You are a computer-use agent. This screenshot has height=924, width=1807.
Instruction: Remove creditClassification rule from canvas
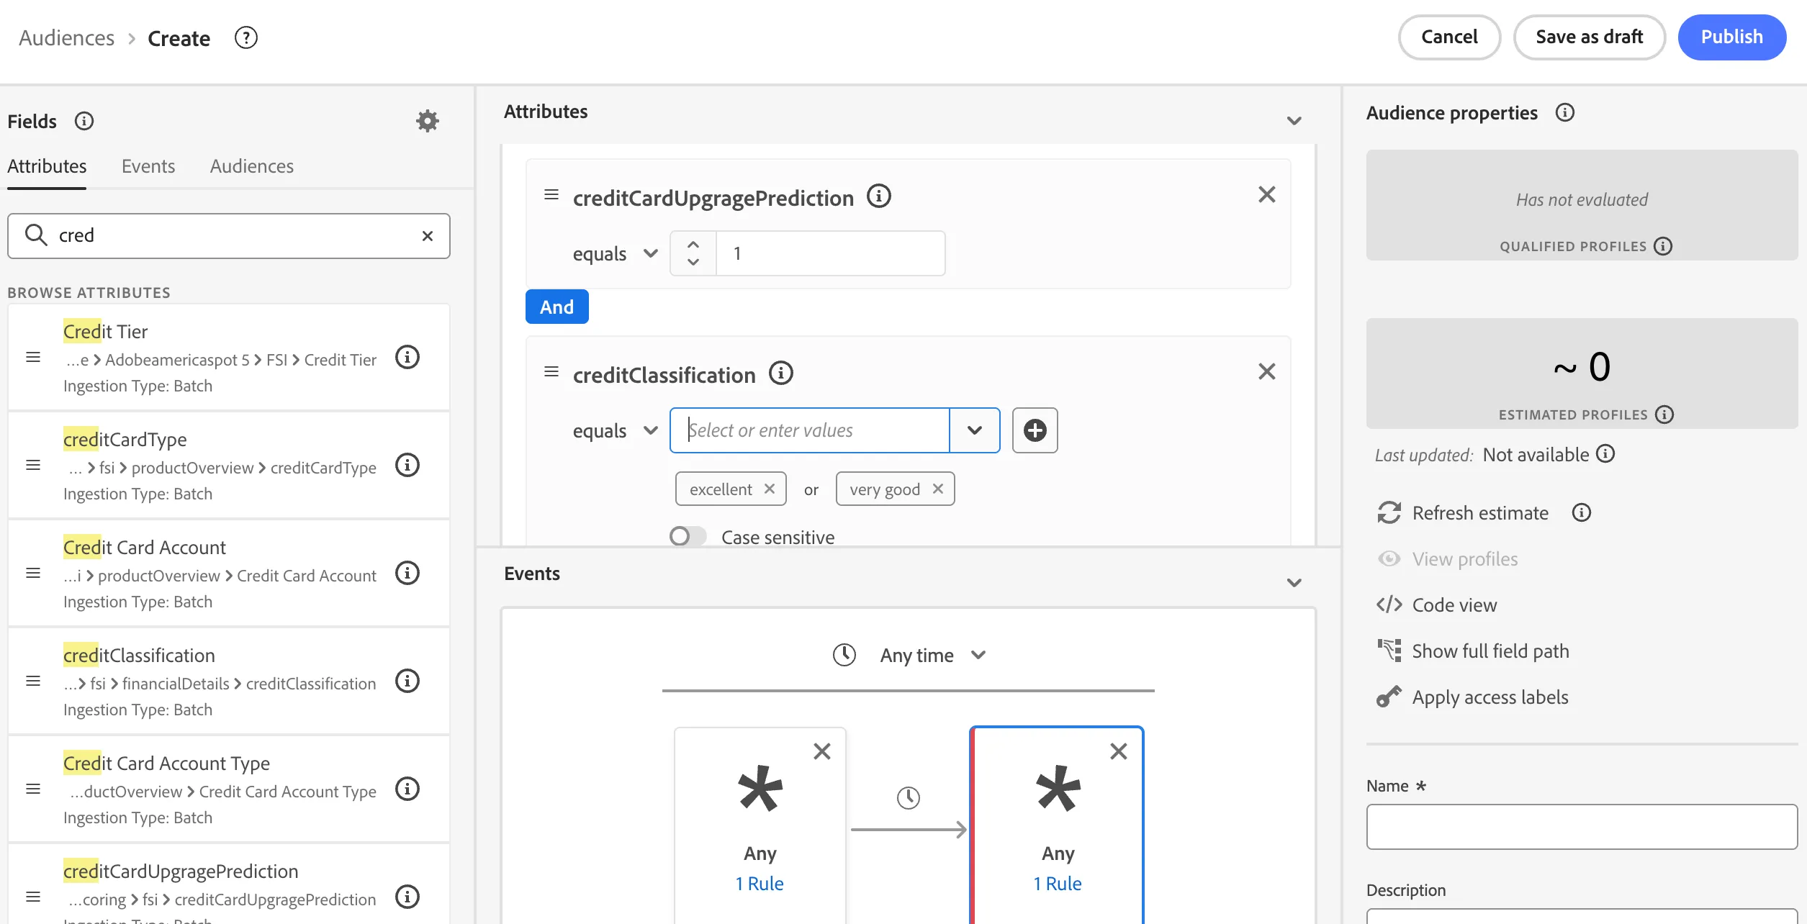1267,371
